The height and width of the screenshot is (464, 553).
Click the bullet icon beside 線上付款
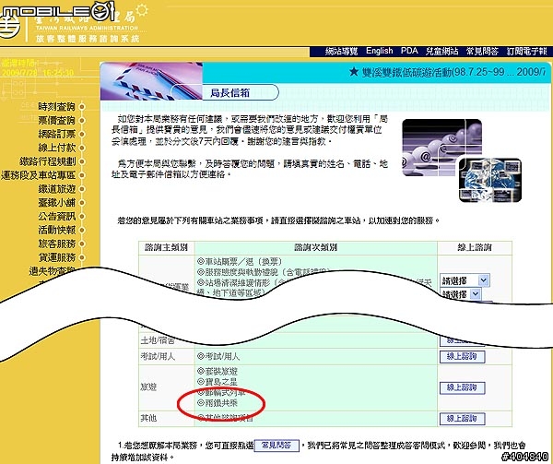[x=82, y=148]
